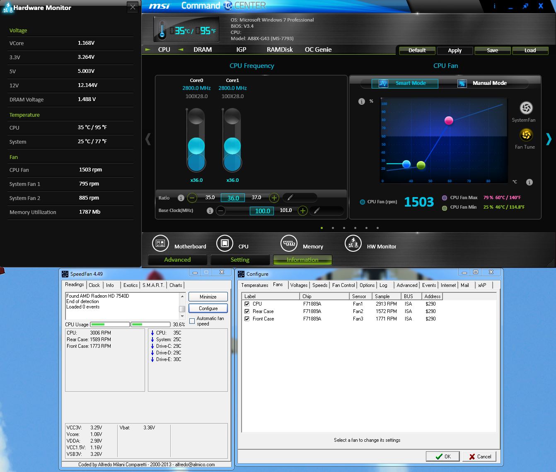Uncheck the CPU fan checkbox in Configure
This screenshot has width=556, height=472.
tap(247, 304)
